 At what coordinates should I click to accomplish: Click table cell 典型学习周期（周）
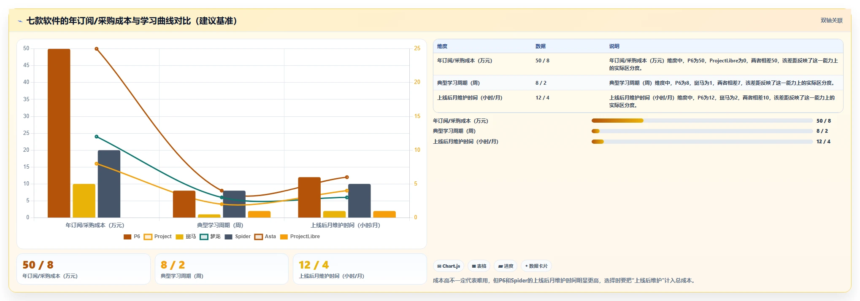click(458, 83)
